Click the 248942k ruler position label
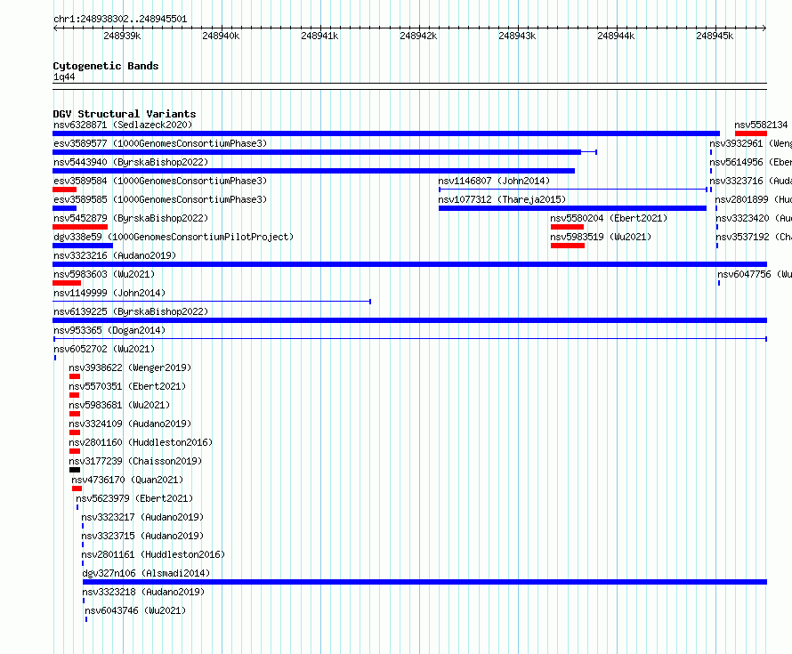The width and height of the screenshot is (792, 654). (x=418, y=36)
